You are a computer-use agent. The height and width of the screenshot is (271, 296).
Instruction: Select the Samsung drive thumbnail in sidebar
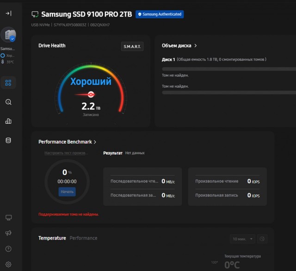8,35
